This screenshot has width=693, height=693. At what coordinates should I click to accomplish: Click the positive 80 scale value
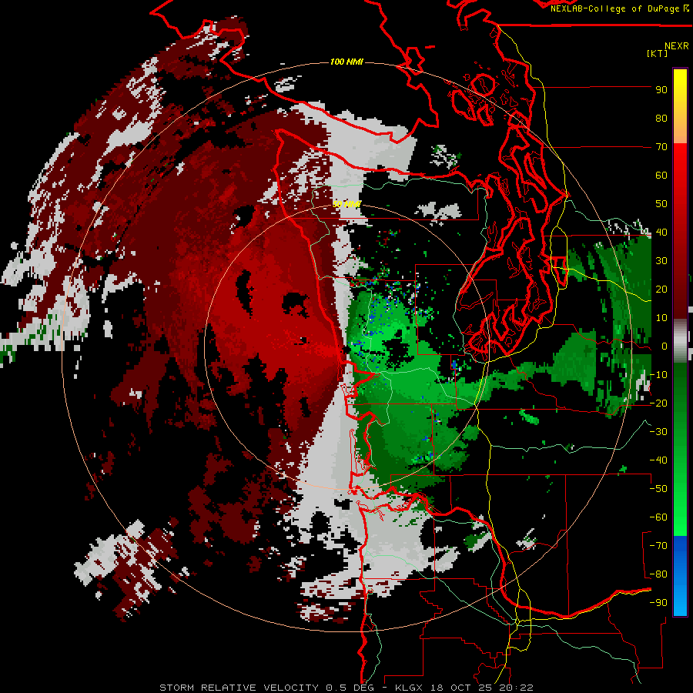[661, 119]
